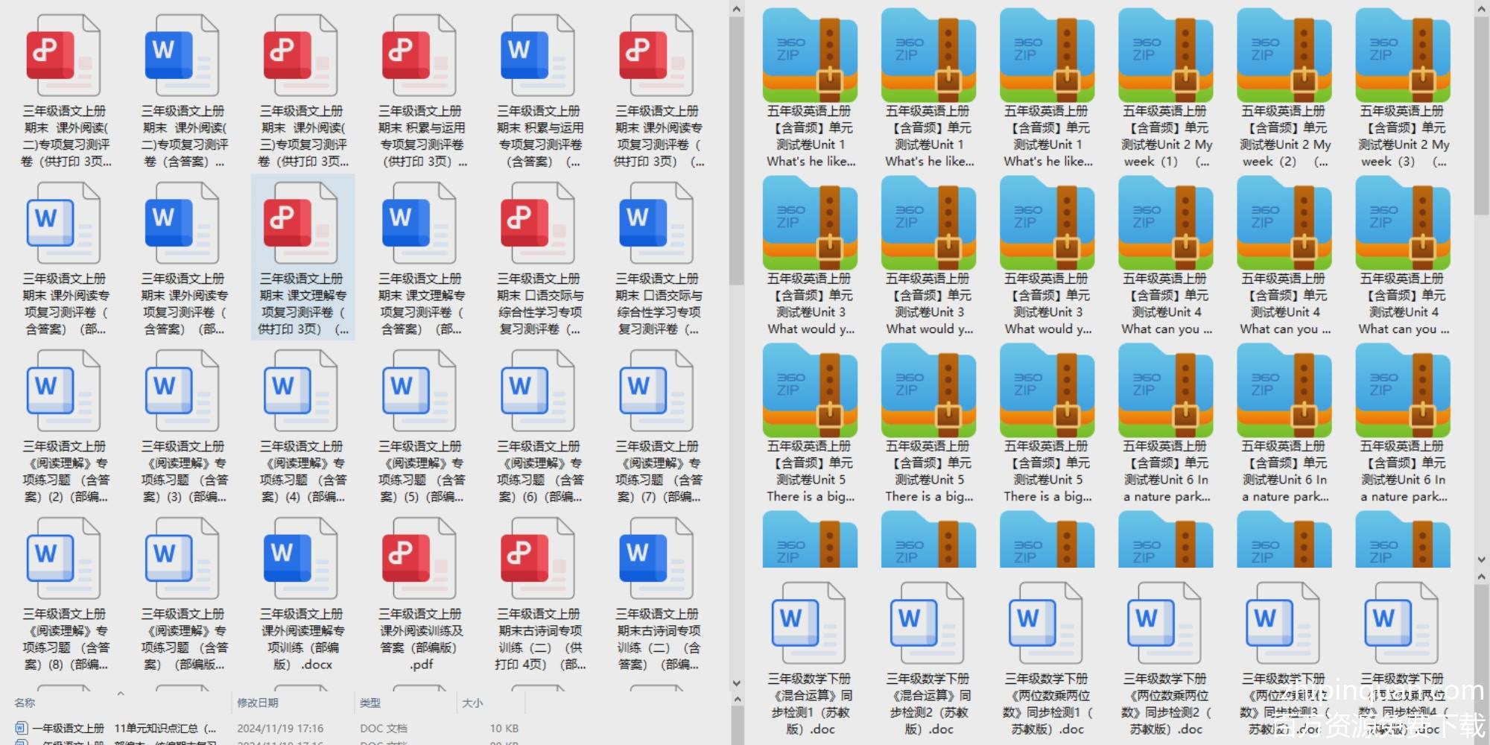Viewport: 1490px width, 745px height.
Task: Click the small doc icon beside 一年级语文上册 11单元知识点汇总
Action: tap(21, 728)
